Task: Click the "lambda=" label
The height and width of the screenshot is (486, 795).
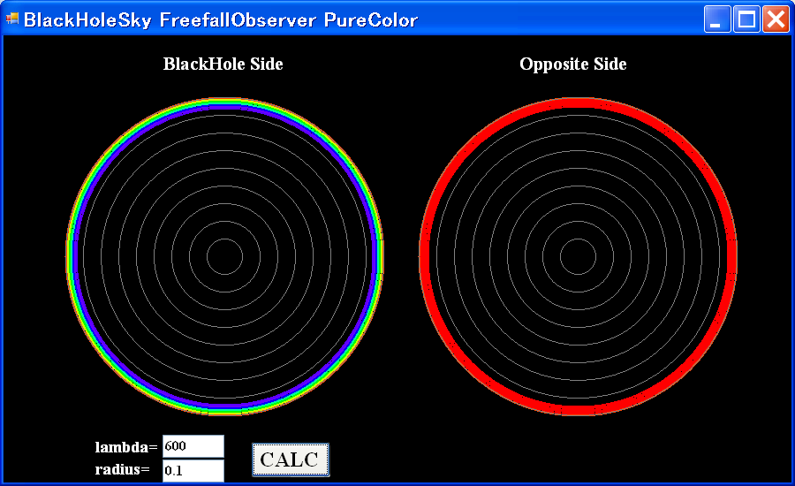Action: pyautogui.click(x=125, y=447)
